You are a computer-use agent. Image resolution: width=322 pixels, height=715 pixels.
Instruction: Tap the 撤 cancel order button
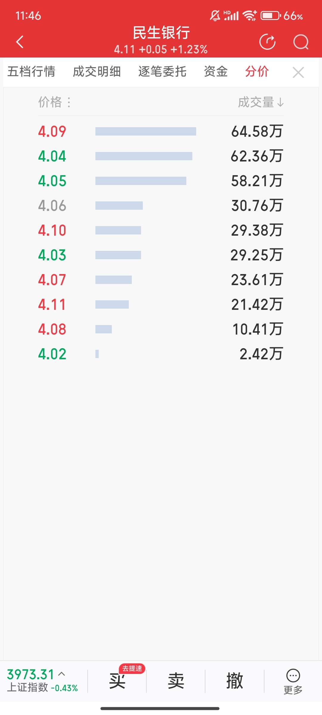(x=235, y=681)
